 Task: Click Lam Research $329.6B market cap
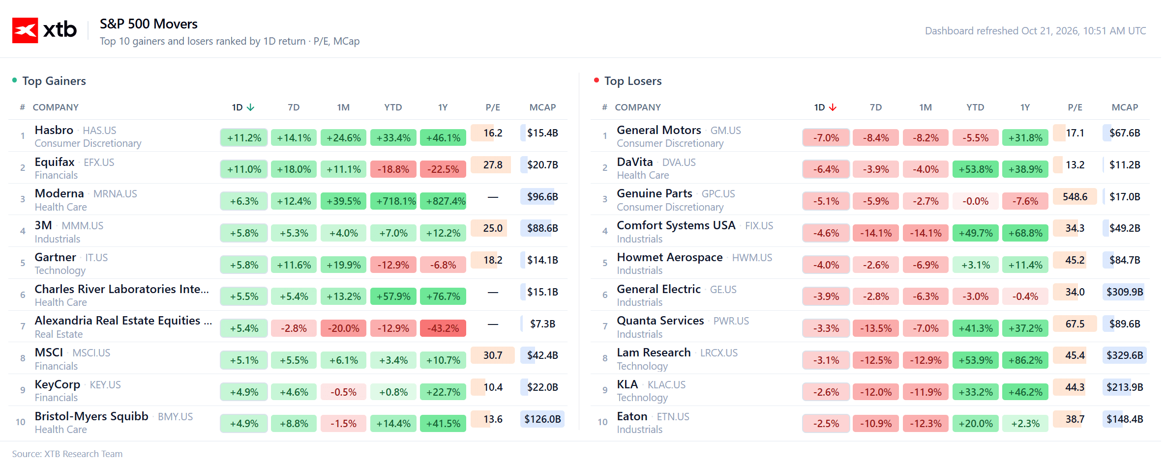click(1125, 355)
